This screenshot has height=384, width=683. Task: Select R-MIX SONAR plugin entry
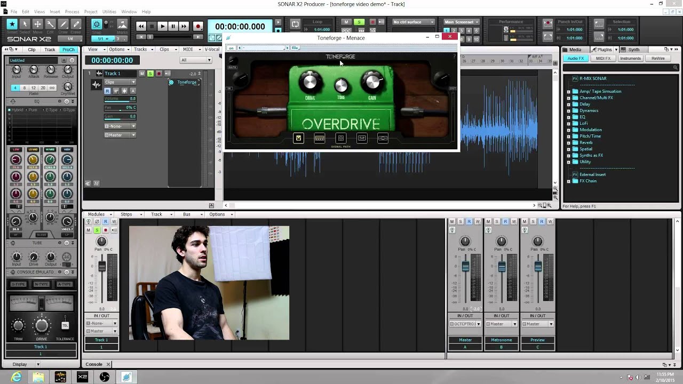(592, 78)
